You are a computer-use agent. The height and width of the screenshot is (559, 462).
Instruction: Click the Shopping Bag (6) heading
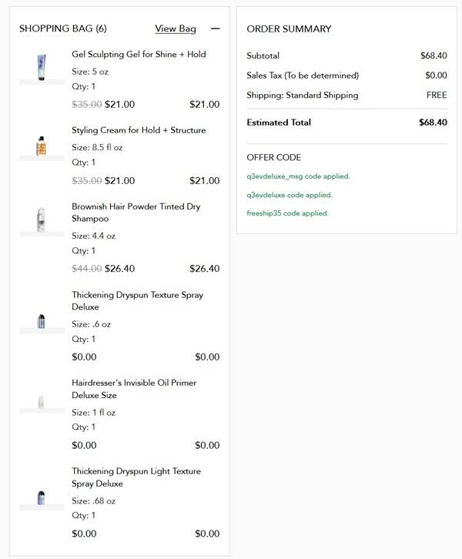pyautogui.click(x=62, y=28)
